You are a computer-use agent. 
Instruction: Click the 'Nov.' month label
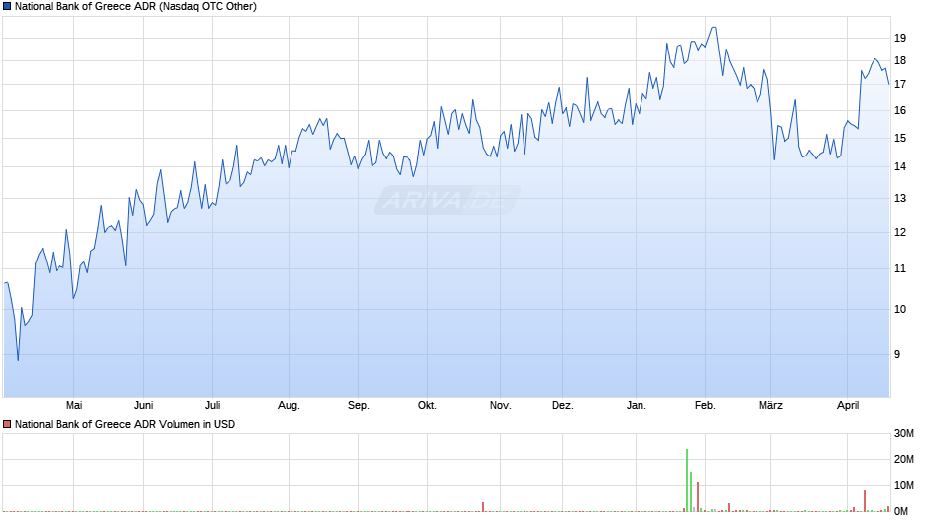(x=500, y=405)
